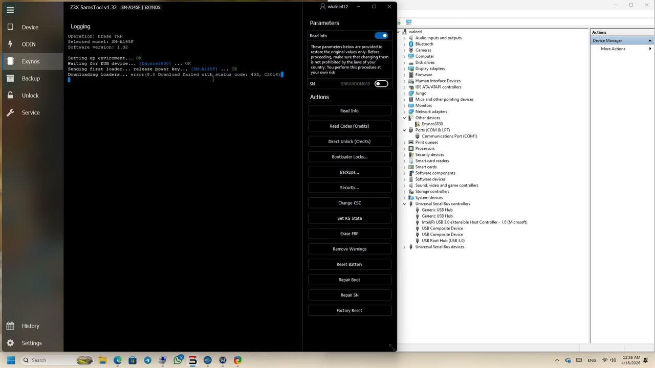
Task: Open the ODIN section in sidebar
Action: click(29, 44)
